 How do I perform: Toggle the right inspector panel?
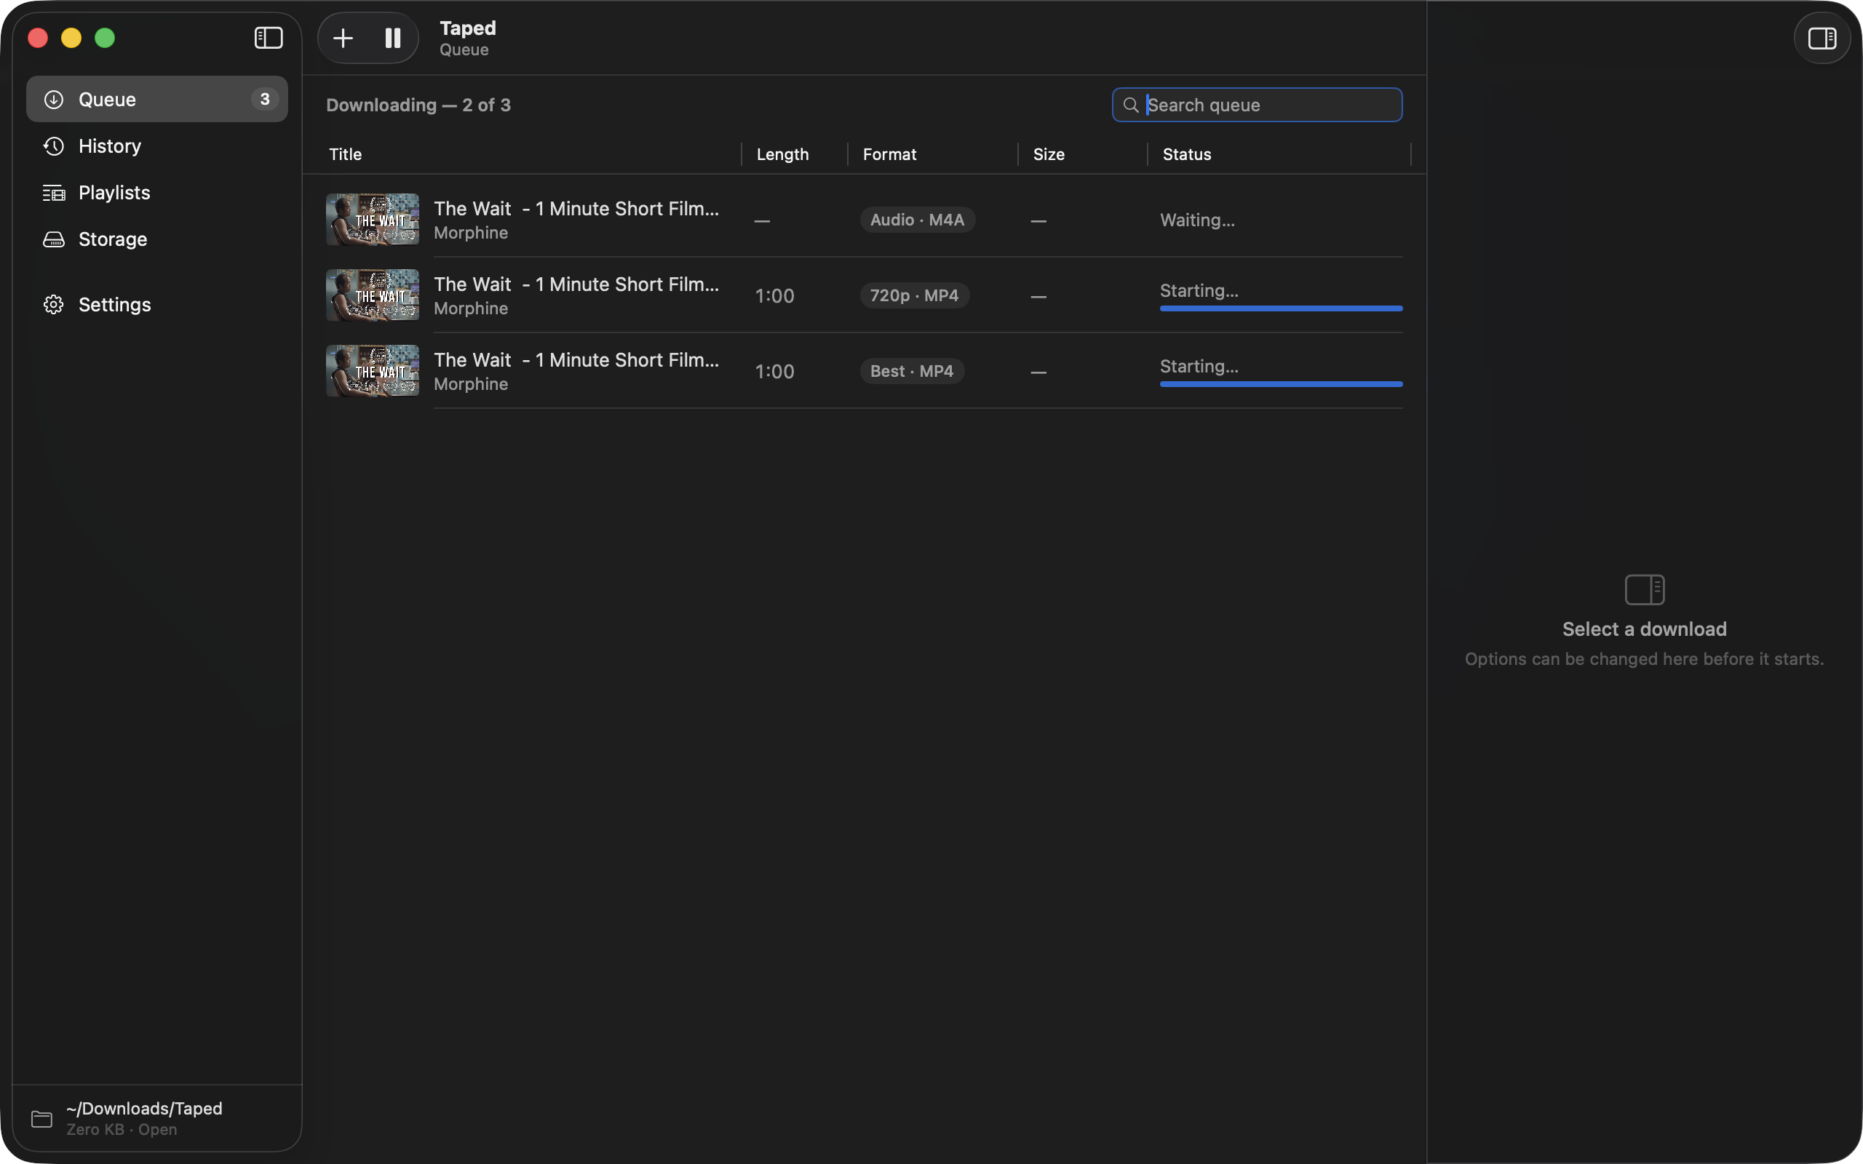coord(1822,38)
